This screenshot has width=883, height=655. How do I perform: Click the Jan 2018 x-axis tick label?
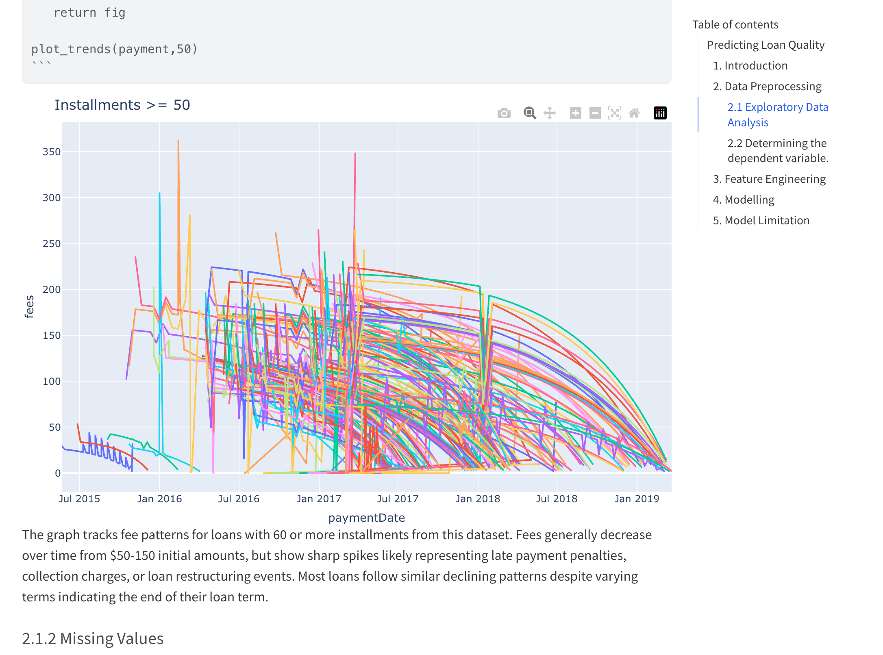click(478, 499)
